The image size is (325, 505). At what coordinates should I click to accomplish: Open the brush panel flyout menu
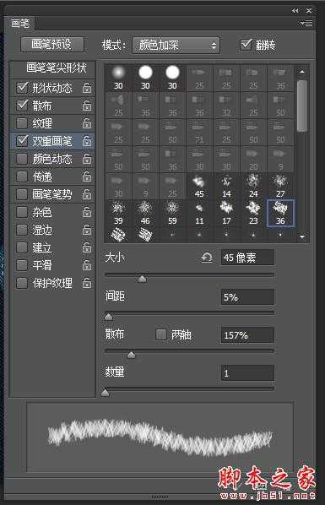[306, 23]
